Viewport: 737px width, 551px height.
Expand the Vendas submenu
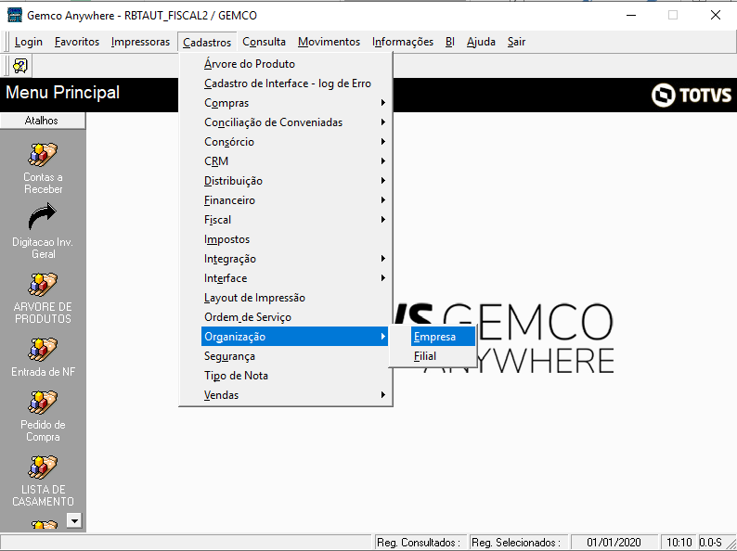pos(294,395)
